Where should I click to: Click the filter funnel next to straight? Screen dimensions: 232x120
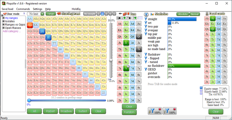tap(146, 19)
